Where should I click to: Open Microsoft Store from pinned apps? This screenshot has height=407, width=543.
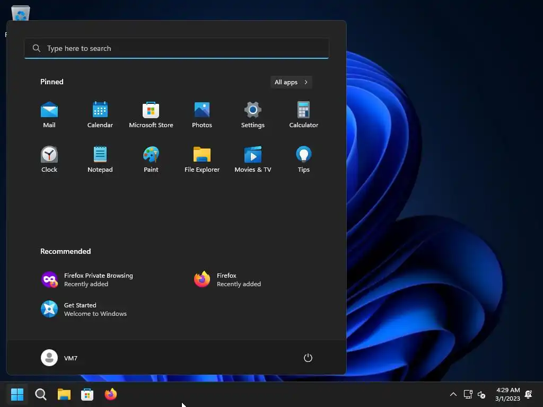point(151,115)
